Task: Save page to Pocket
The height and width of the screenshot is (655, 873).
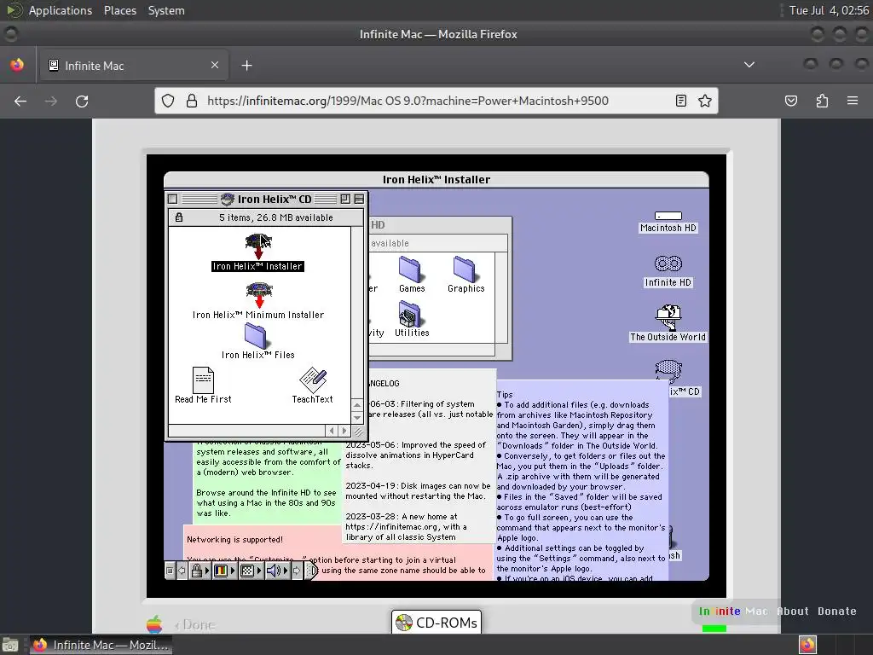Action: click(x=791, y=101)
